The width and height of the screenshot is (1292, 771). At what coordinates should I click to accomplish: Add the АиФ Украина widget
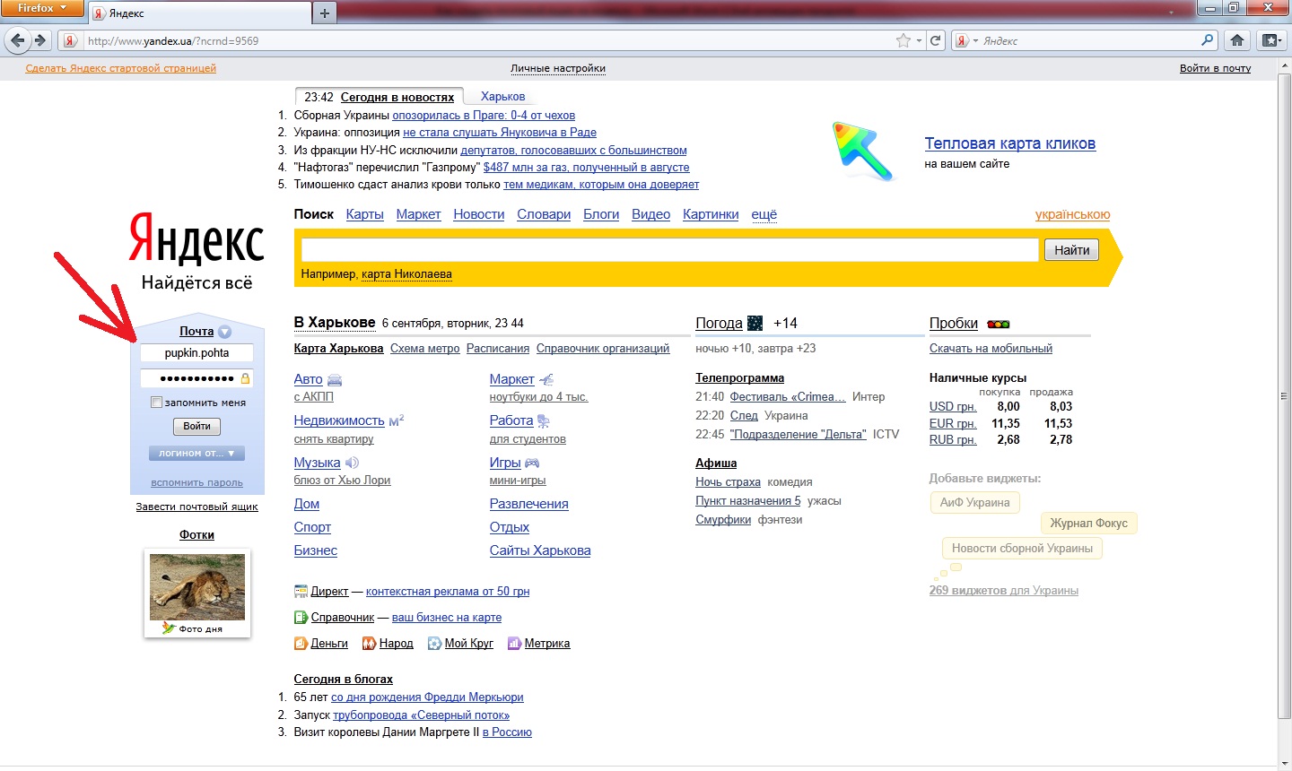[974, 503]
